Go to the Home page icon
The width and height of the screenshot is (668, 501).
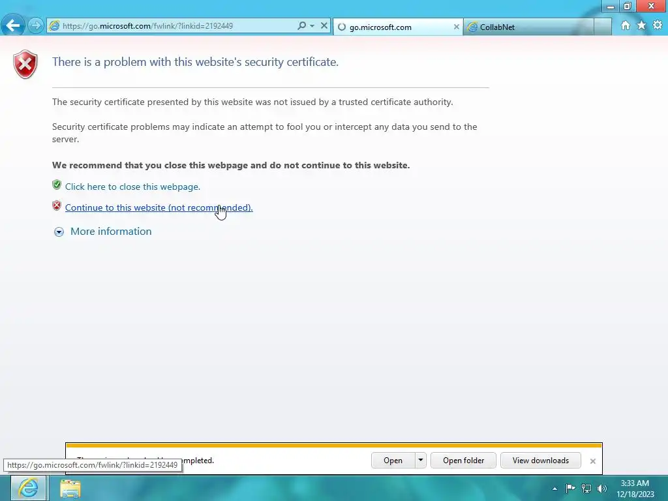(x=626, y=25)
